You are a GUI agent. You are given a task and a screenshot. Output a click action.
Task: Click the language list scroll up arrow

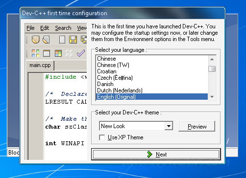pos(212,59)
